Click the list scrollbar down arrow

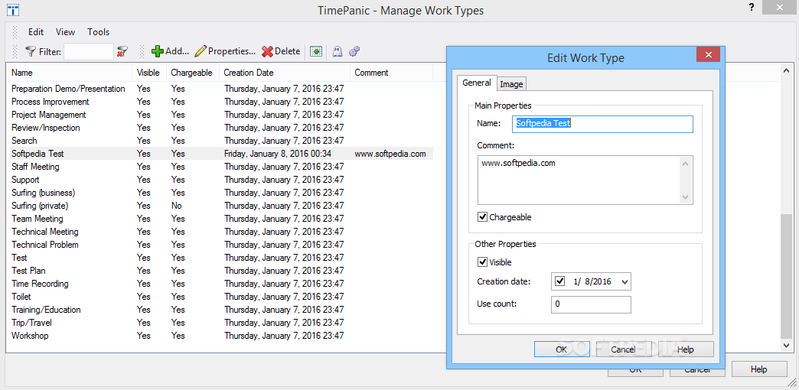tap(787, 345)
